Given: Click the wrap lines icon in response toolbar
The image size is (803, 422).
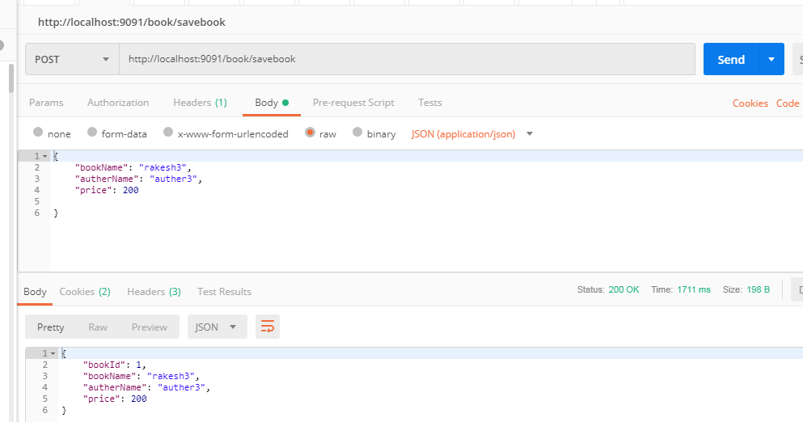Looking at the screenshot, I should 268,327.
